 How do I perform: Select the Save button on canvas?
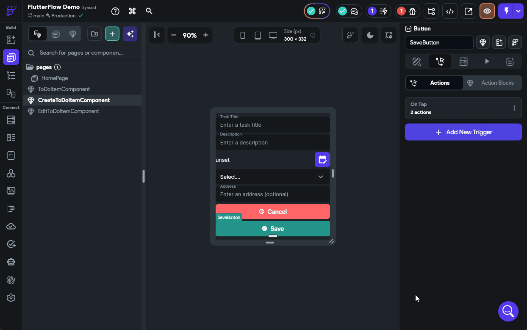273,228
